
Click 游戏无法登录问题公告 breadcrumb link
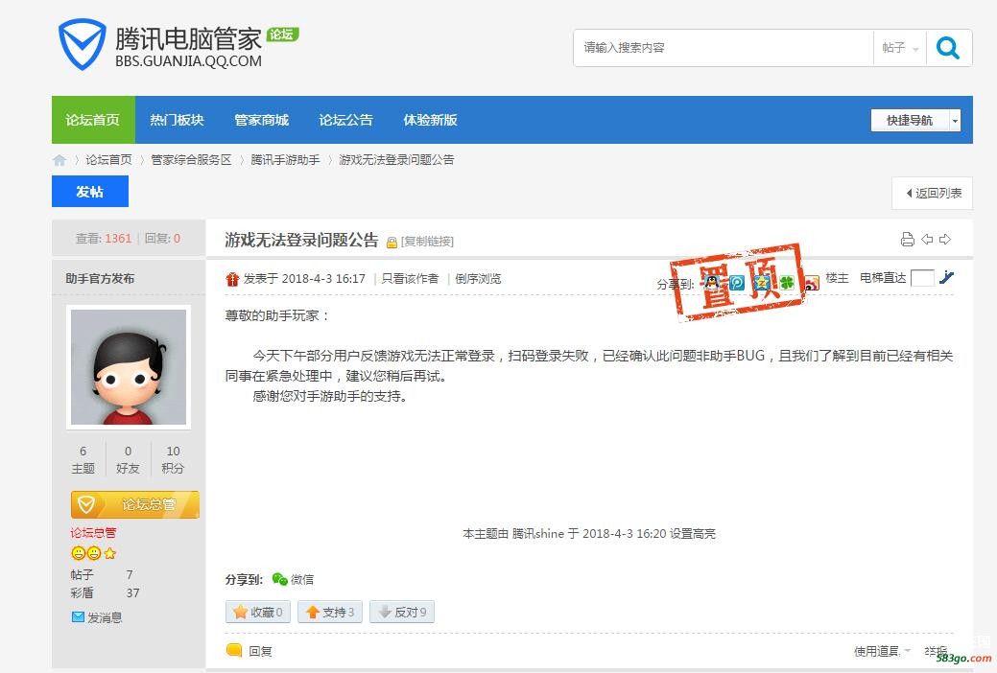(x=396, y=160)
